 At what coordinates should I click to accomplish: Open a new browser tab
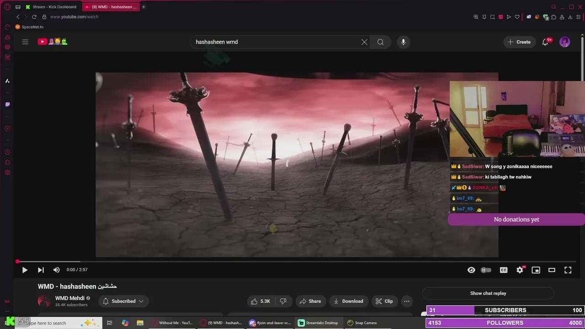144,7
